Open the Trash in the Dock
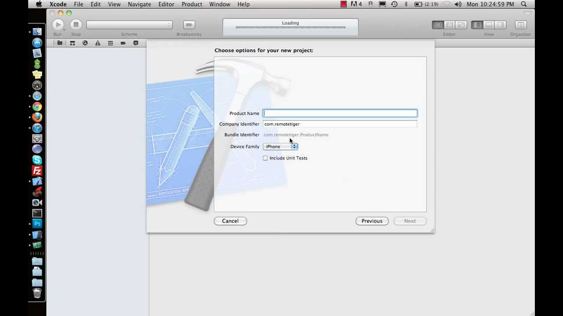 click(x=37, y=293)
